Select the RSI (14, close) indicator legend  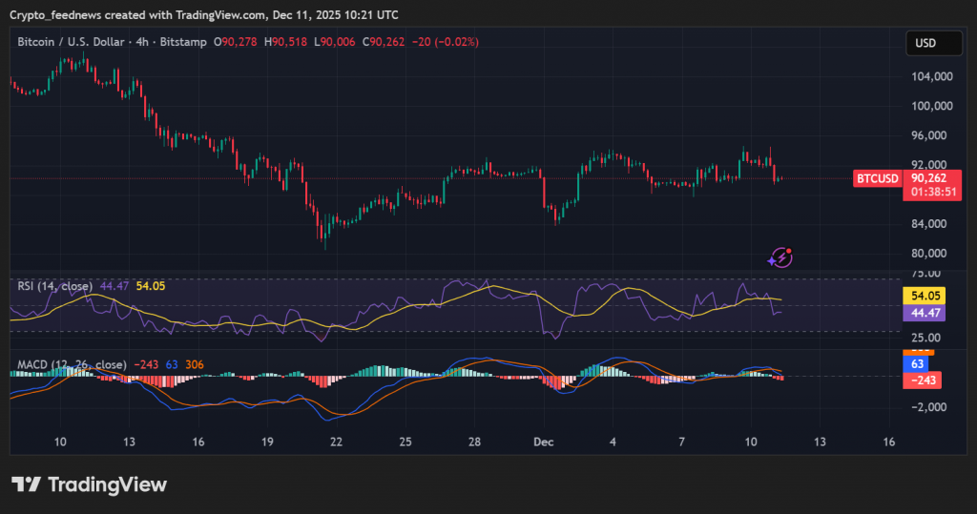(54, 286)
